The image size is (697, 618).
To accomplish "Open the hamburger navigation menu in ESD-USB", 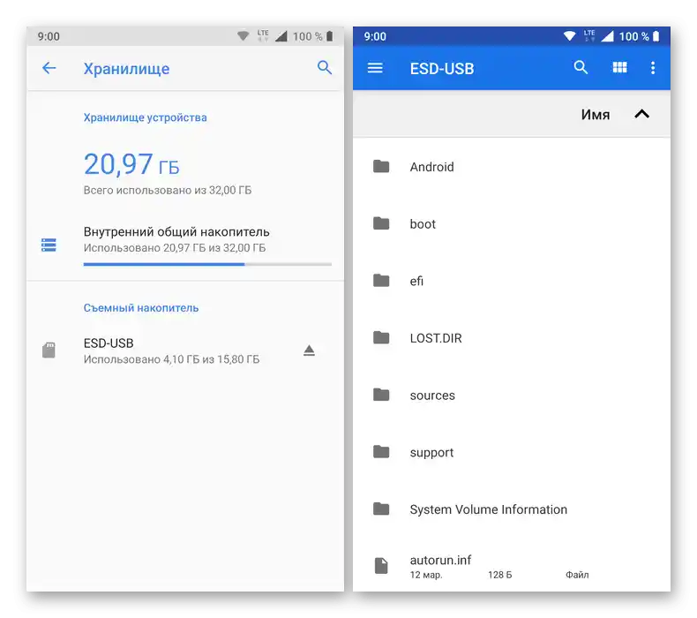I will [375, 68].
